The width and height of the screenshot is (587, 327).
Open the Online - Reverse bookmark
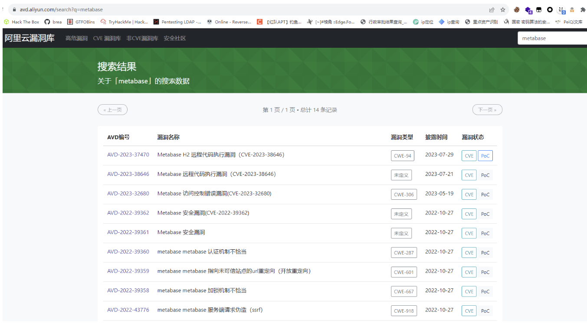pyautogui.click(x=229, y=22)
